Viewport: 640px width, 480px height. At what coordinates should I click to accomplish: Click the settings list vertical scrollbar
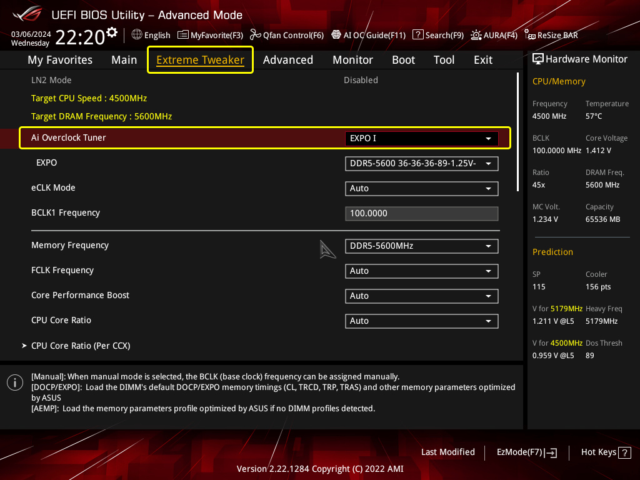[x=517, y=132]
